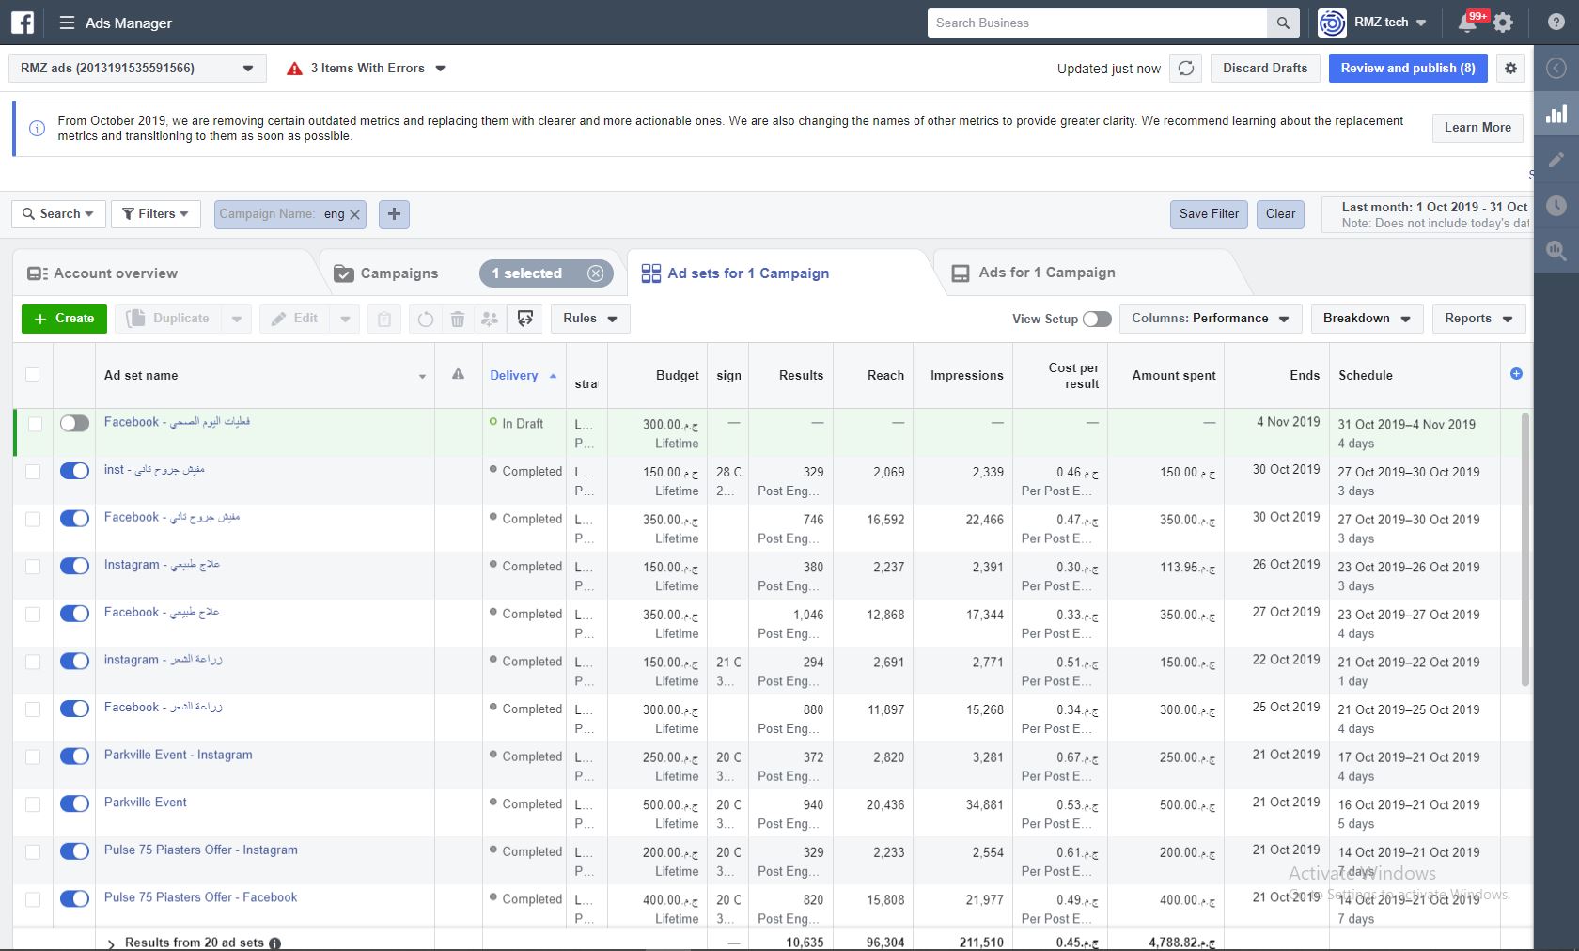
Task: Open the Last month date range picker
Action: [x=1427, y=214]
